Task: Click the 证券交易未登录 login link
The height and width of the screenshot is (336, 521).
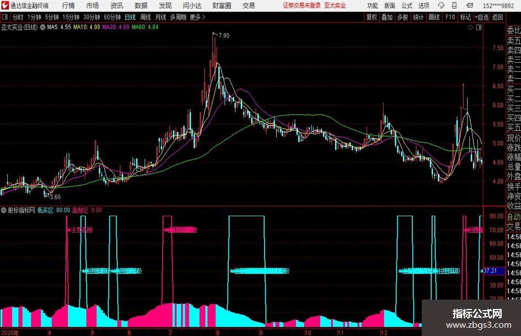Action: click(x=302, y=6)
